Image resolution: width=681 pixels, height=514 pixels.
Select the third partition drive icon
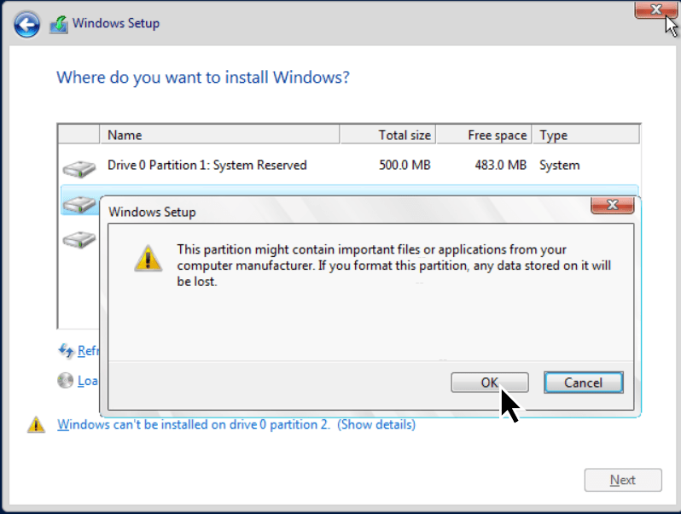[x=79, y=240]
